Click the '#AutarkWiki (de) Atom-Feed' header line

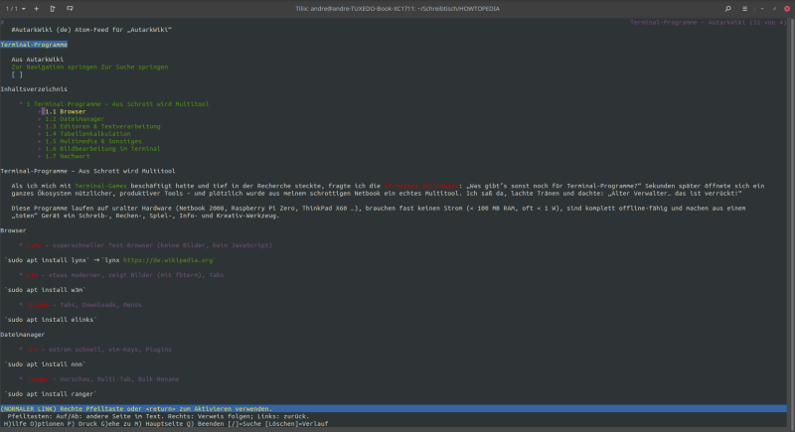click(91, 30)
